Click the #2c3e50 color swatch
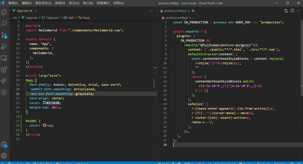303x164 pixels. 44,103
